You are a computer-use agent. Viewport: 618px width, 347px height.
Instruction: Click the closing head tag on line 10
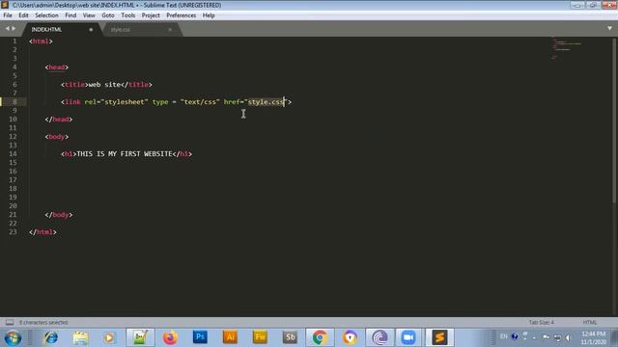point(59,120)
